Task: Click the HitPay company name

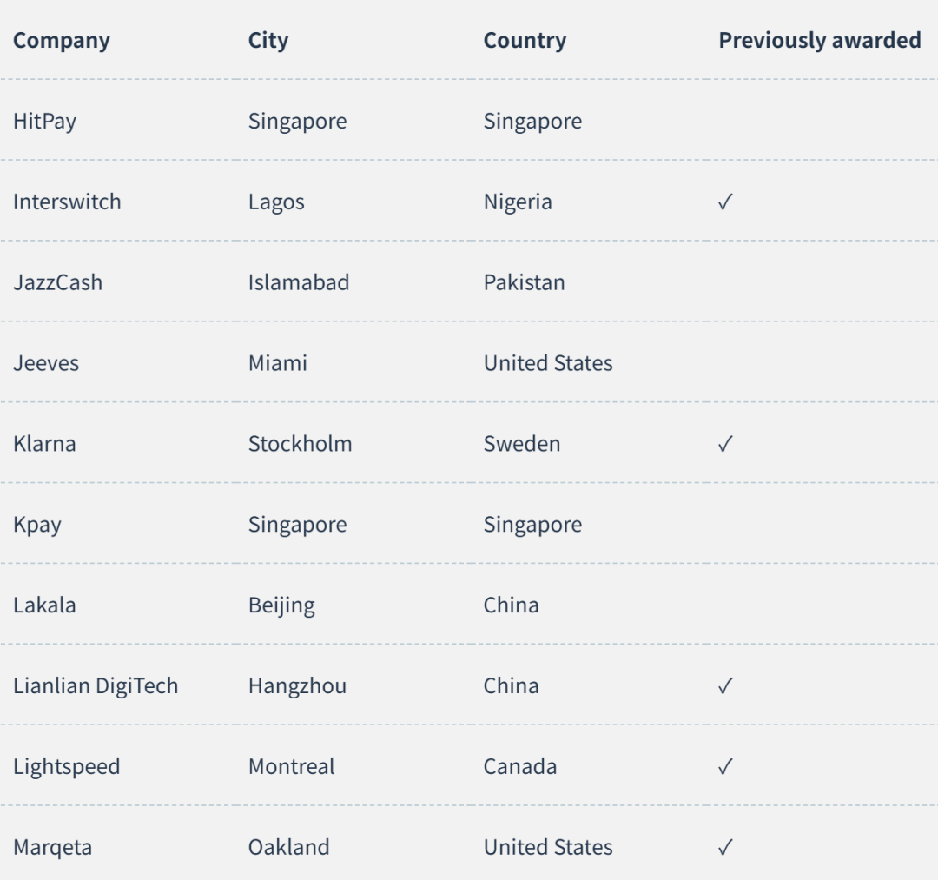Action: pos(45,122)
